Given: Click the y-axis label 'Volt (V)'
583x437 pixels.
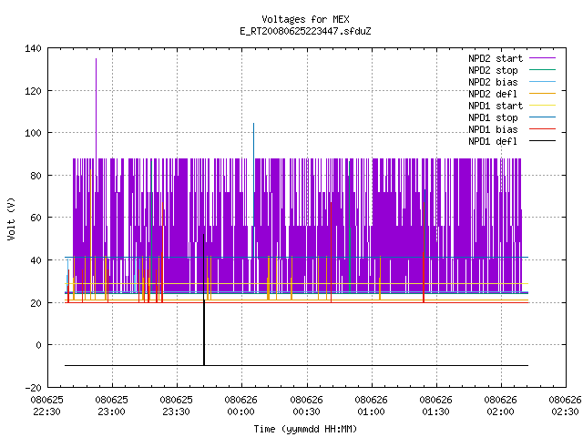Looking at the screenshot, I should (x=12, y=218).
